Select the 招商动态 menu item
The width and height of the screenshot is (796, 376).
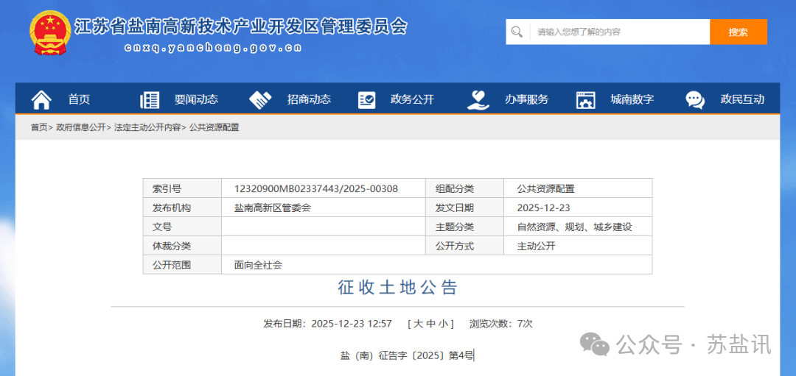(309, 99)
